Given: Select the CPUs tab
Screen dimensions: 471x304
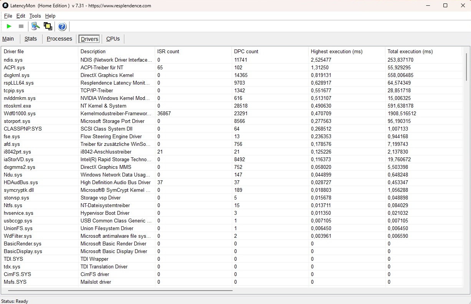Looking at the screenshot, I should (x=113, y=39).
